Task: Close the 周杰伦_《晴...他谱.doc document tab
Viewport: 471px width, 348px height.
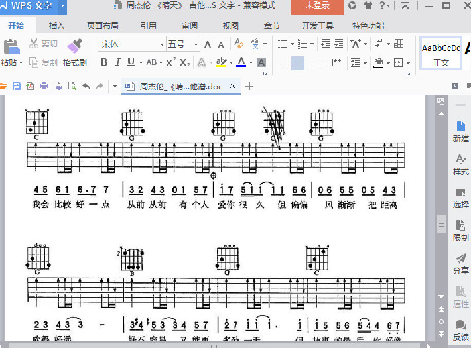Action: 232,86
